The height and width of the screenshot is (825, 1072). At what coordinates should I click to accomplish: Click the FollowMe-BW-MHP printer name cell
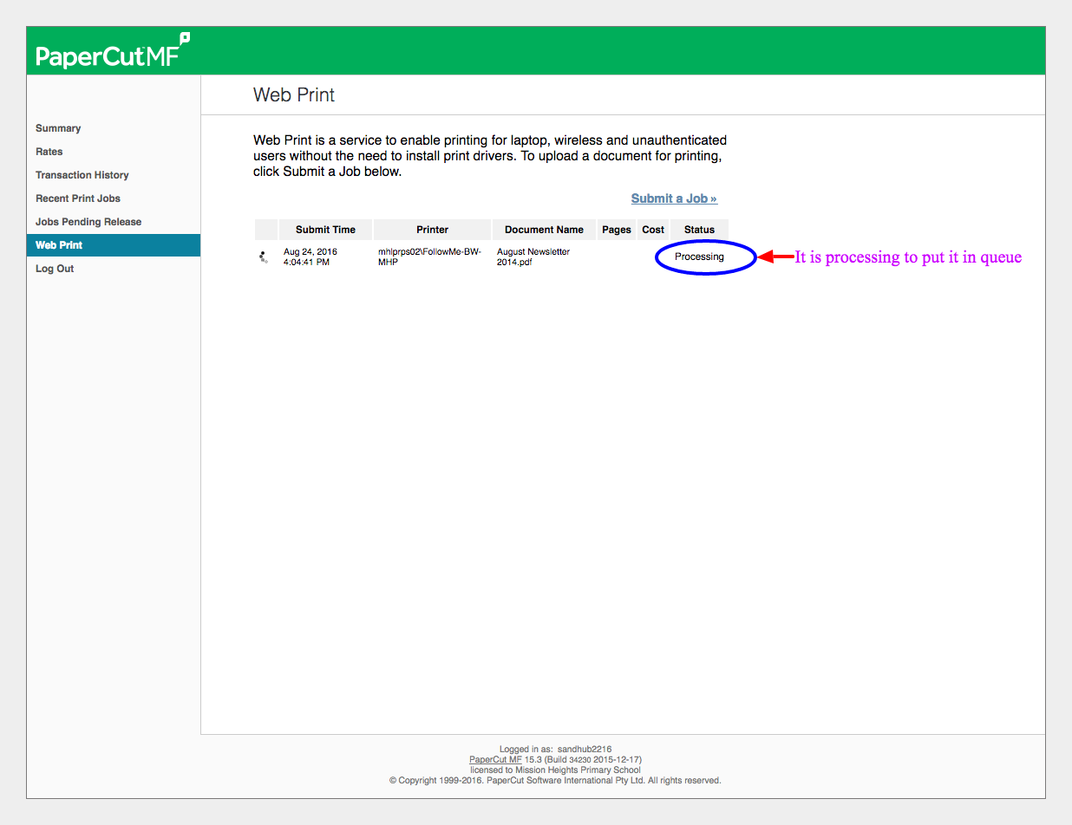coord(428,257)
